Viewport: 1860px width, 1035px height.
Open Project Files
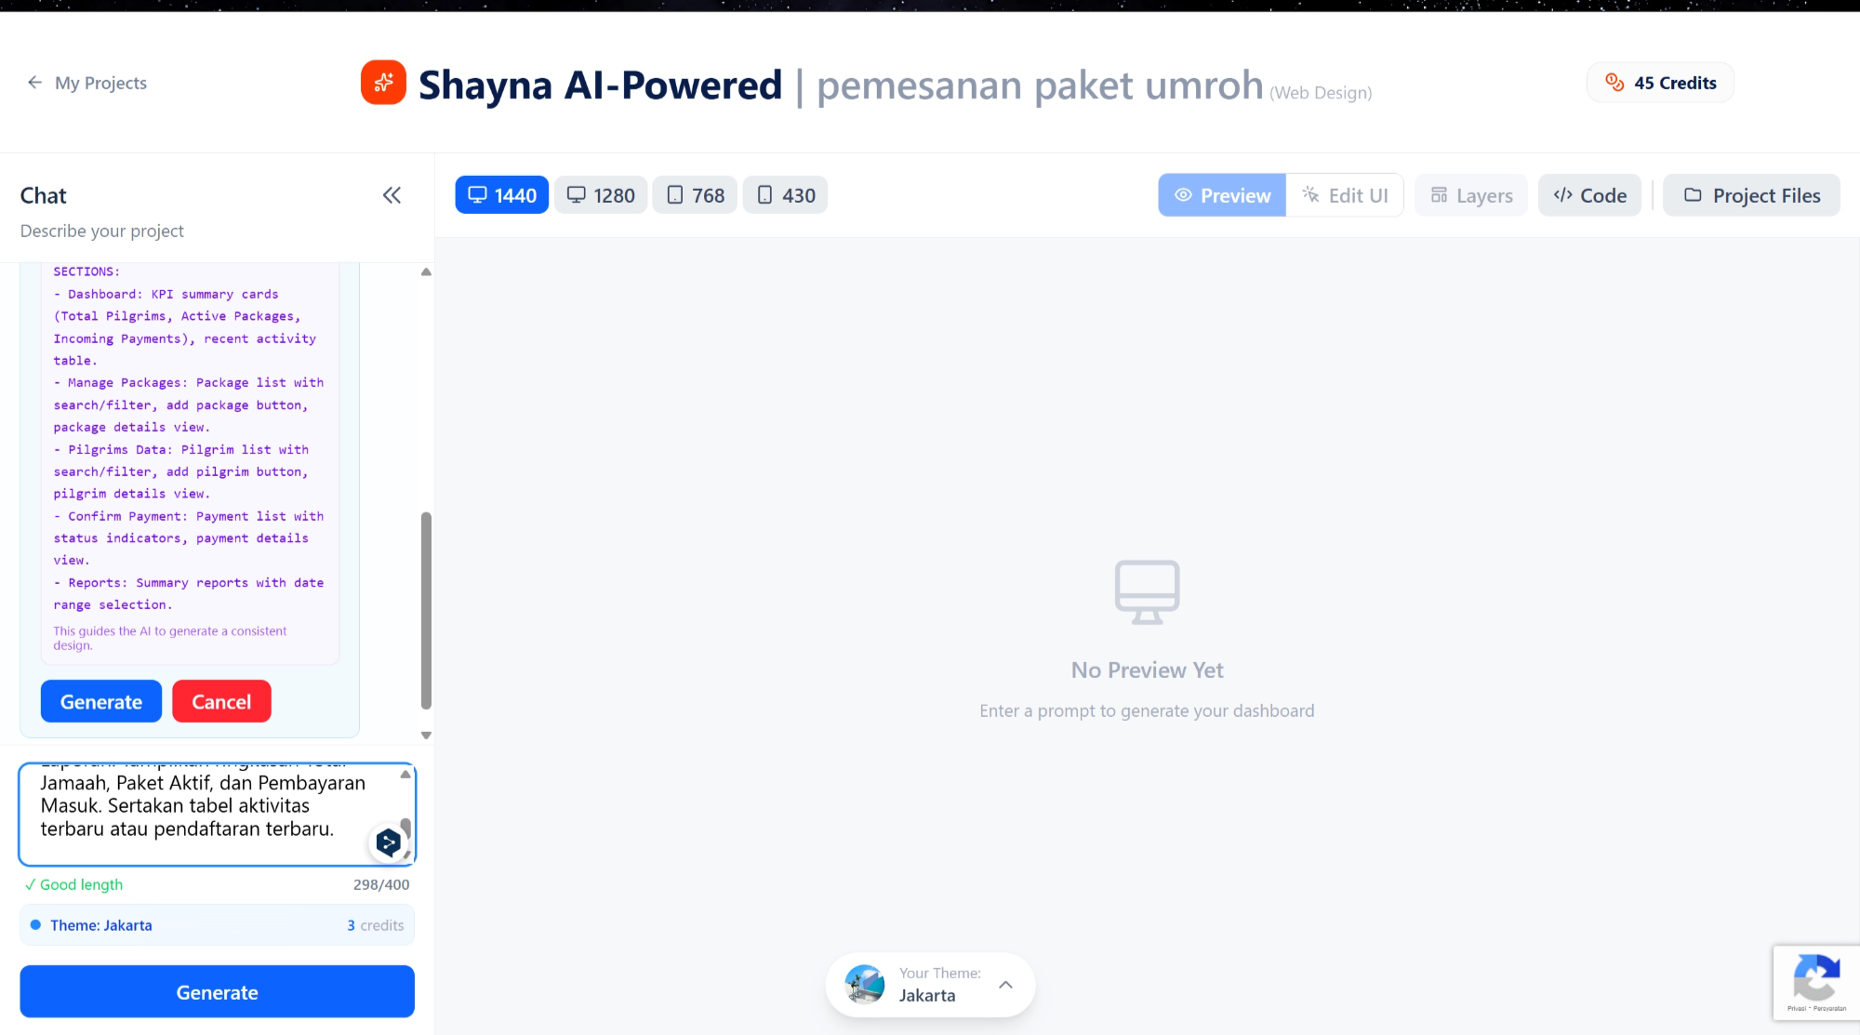coord(1751,194)
